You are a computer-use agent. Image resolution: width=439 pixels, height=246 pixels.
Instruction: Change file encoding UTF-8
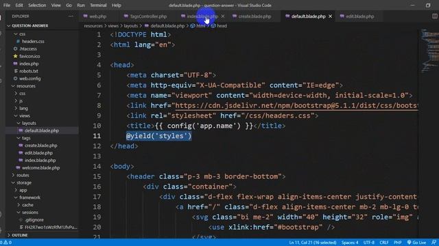(369, 243)
